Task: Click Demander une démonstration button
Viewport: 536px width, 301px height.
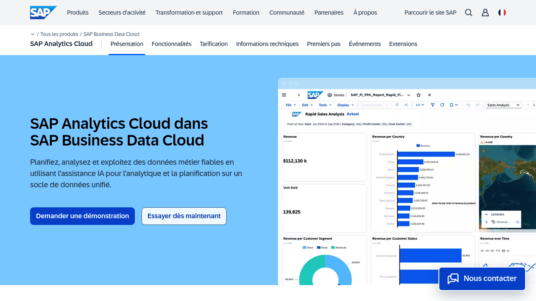Action: coord(82,216)
